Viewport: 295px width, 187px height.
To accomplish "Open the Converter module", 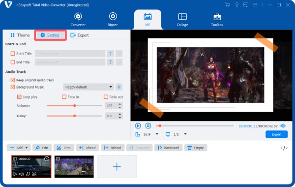I will 78,19.
